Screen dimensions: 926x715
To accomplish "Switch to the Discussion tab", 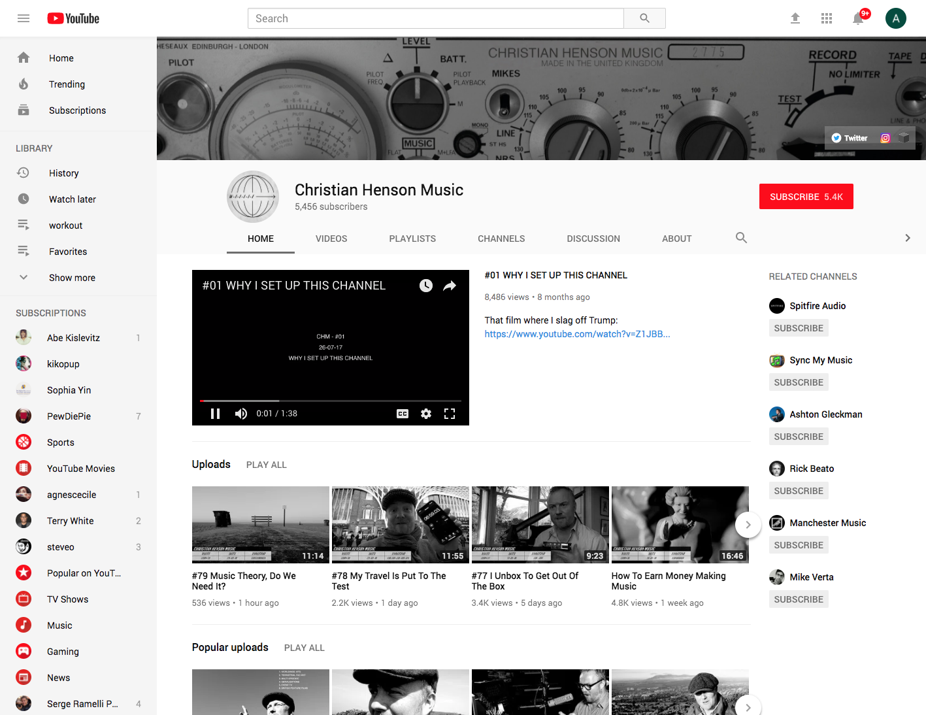I will point(593,239).
